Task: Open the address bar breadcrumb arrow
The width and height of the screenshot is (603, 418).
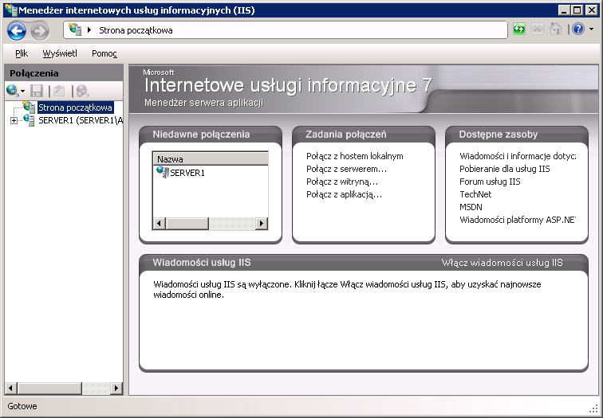Action: pyautogui.click(x=89, y=30)
